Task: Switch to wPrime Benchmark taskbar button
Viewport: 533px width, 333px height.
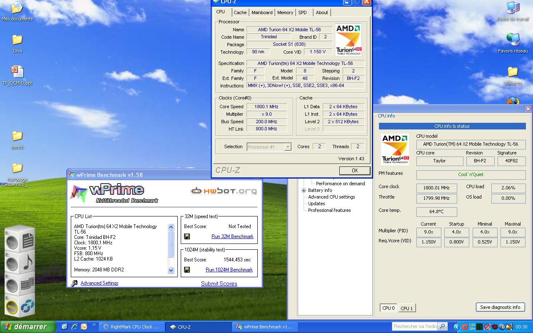Action: (265, 327)
